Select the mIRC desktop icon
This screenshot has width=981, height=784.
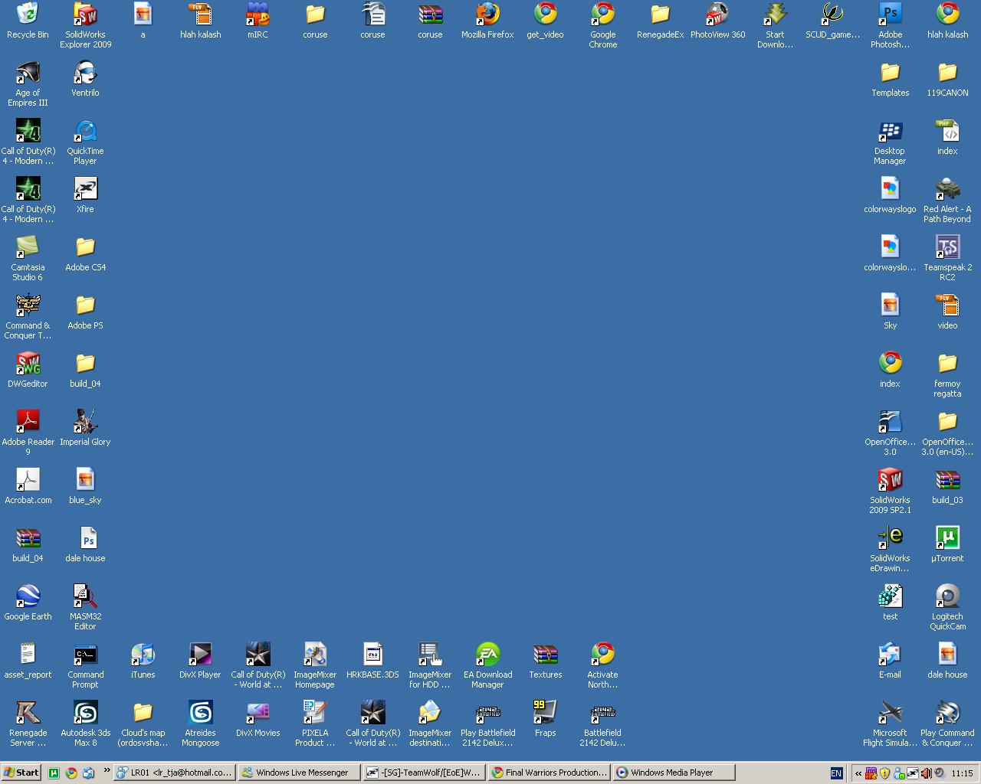pos(258,15)
